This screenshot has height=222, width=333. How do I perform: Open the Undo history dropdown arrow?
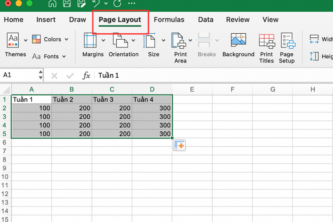[106, 3]
